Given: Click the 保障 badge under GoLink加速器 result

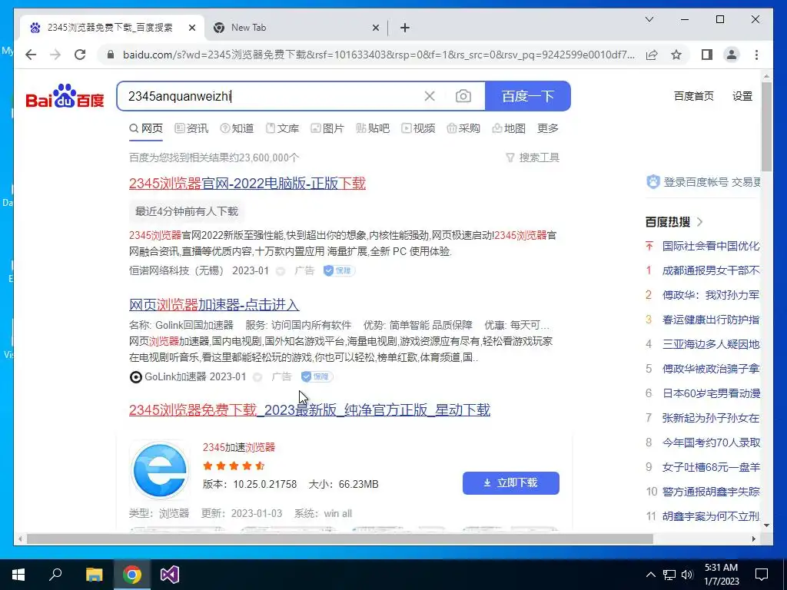Looking at the screenshot, I should click(x=317, y=376).
